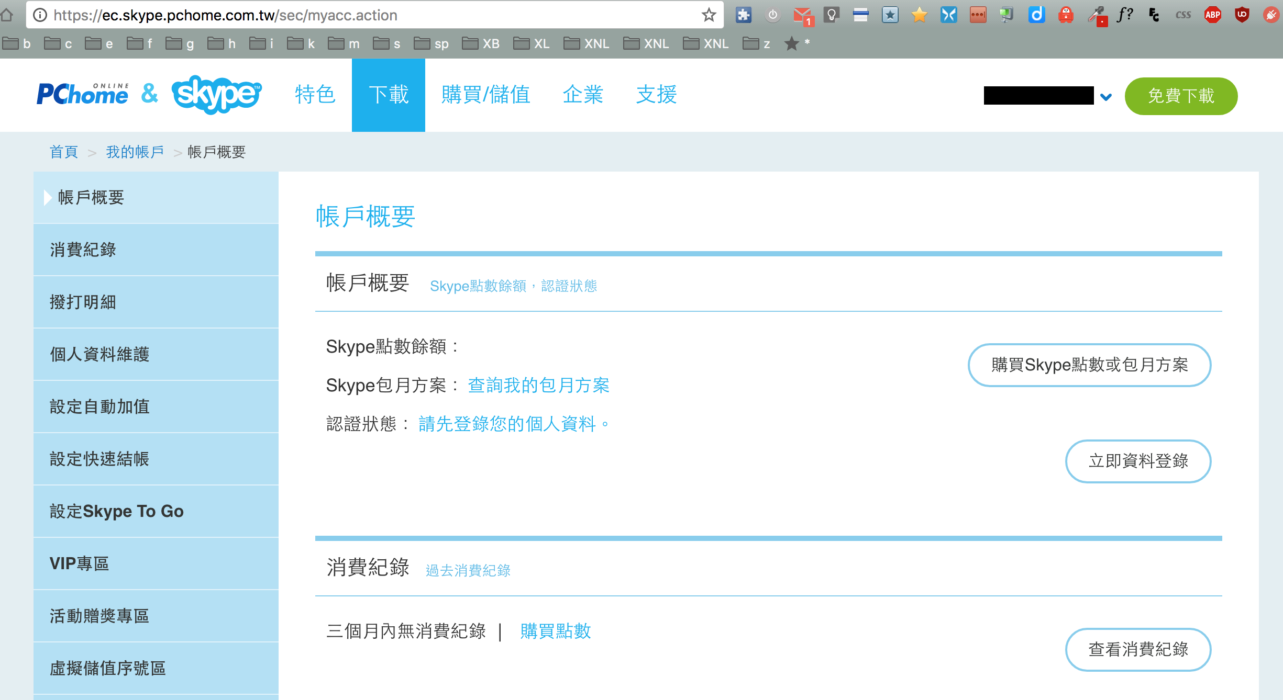Open the k bookmarks folder
This screenshot has width=1283, height=700.
tap(301, 43)
